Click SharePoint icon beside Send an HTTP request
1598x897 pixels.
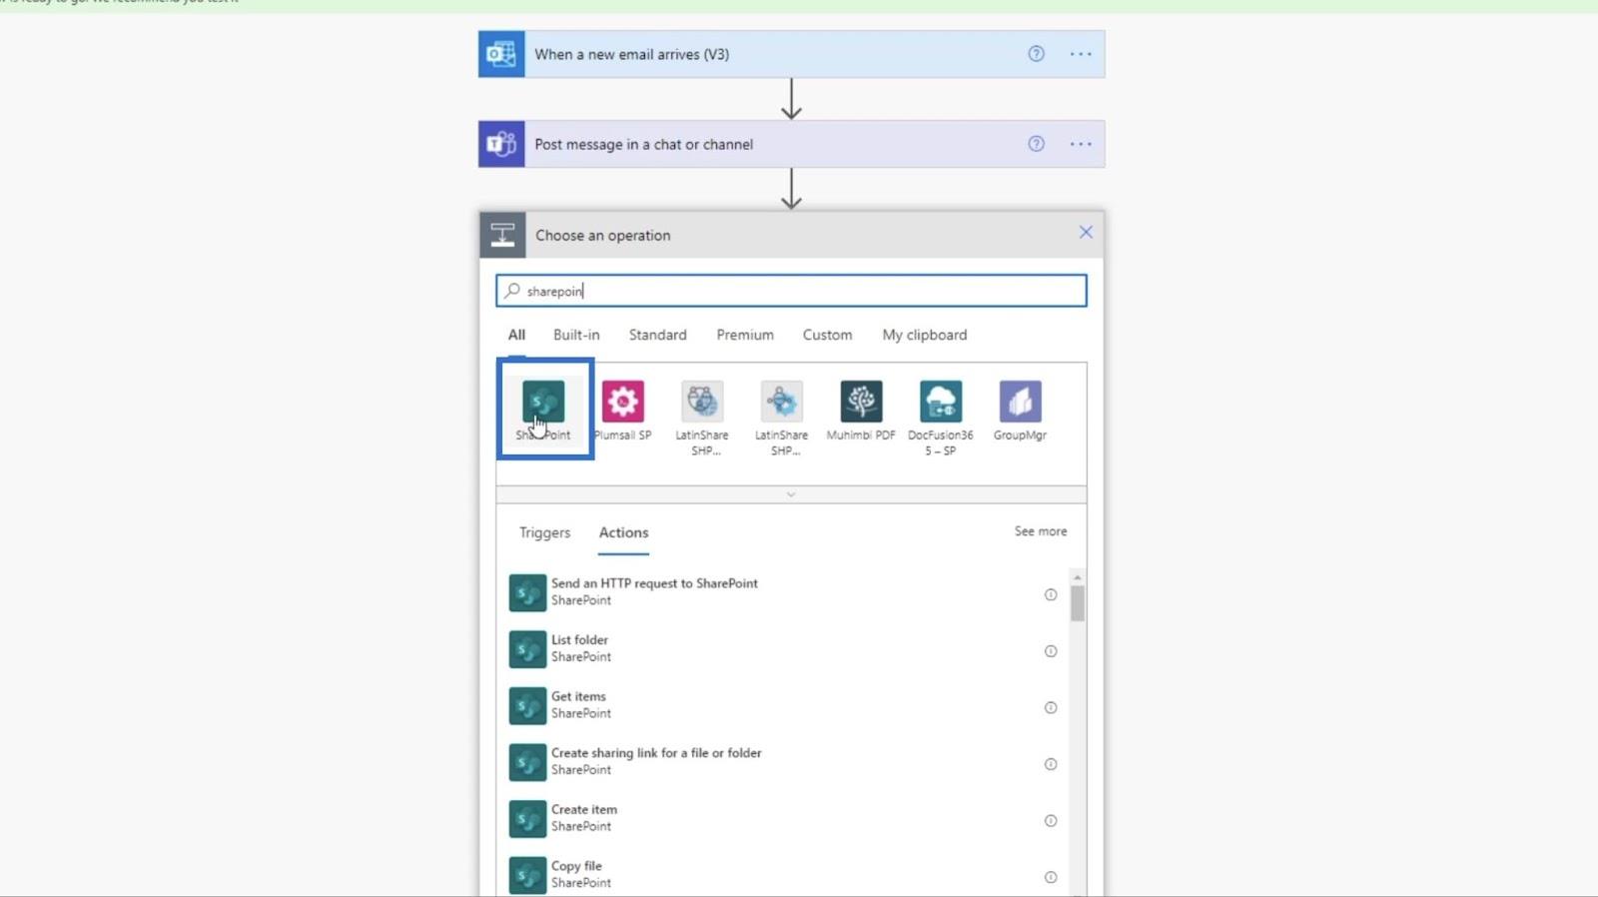point(527,592)
